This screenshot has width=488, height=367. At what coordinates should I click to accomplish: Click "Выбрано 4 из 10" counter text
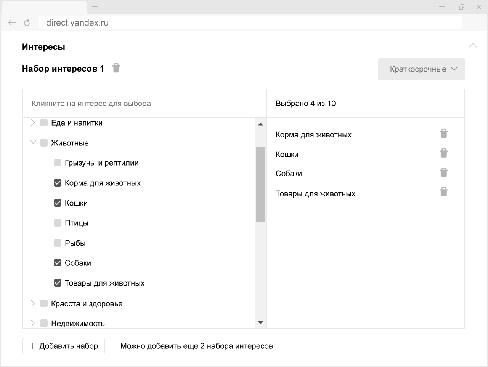tap(306, 104)
